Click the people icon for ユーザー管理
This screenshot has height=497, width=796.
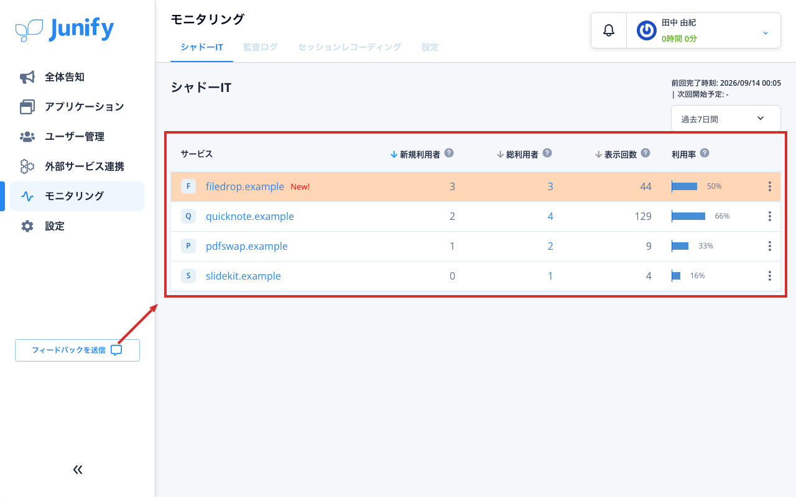[x=27, y=137]
